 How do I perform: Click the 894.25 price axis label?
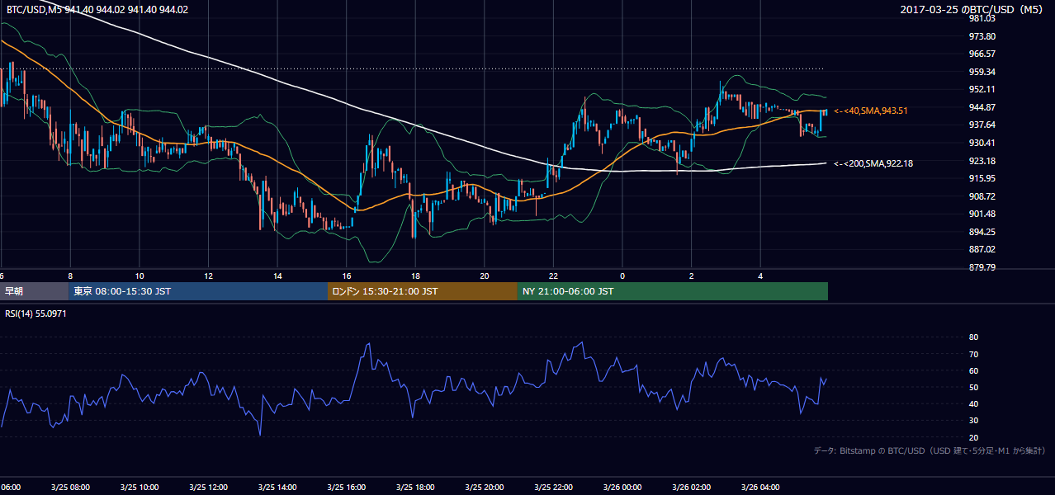pyautogui.click(x=982, y=232)
